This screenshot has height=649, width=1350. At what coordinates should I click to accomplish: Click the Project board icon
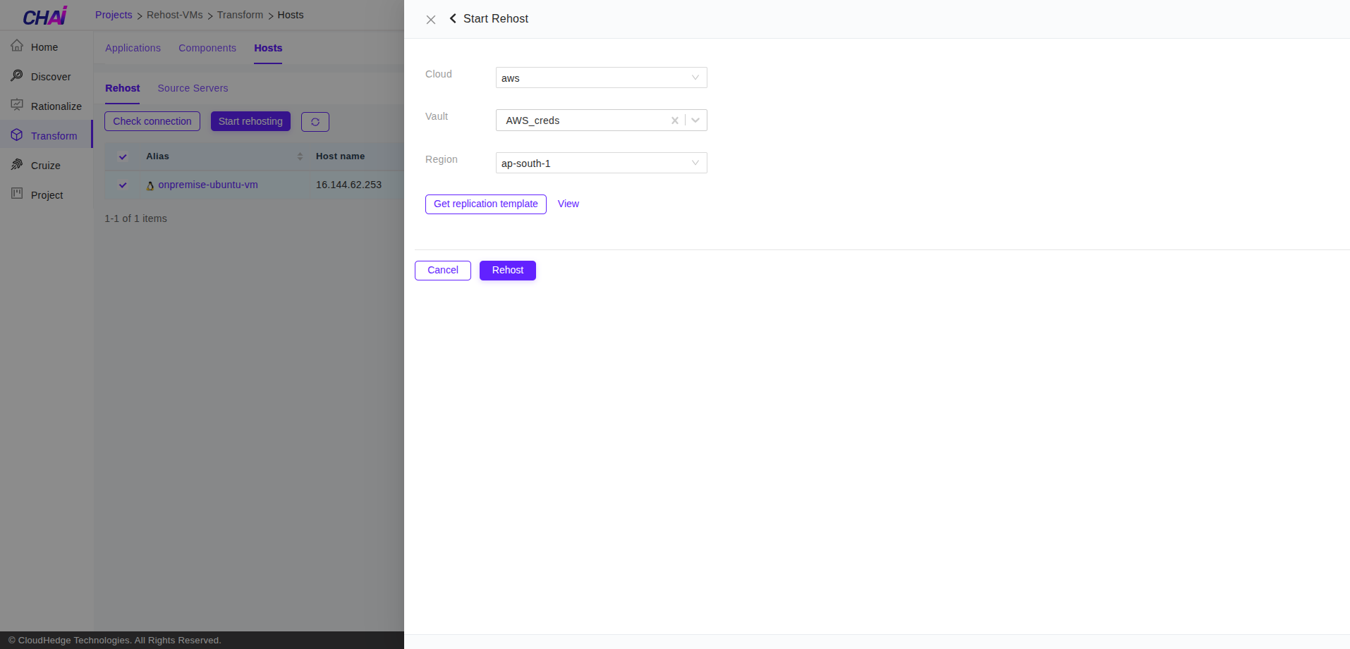tap(17, 194)
